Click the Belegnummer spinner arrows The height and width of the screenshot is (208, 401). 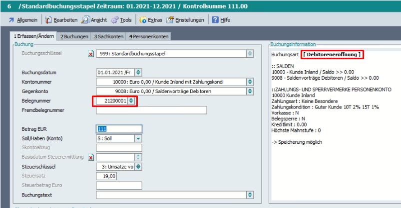point(131,101)
